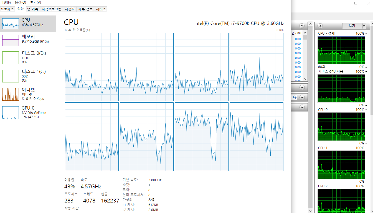The height and width of the screenshot is (213, 373).
Task: Open the 파일 menu
Action: [6, 2]
